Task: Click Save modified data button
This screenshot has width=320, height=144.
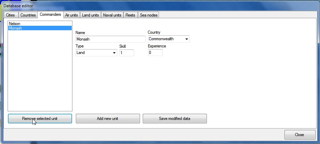Action: [x=175, y=119]
